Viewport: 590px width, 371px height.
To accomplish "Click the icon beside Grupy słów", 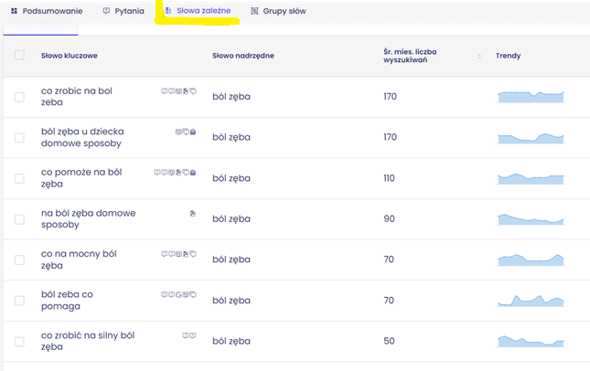I will pos(255,11).
